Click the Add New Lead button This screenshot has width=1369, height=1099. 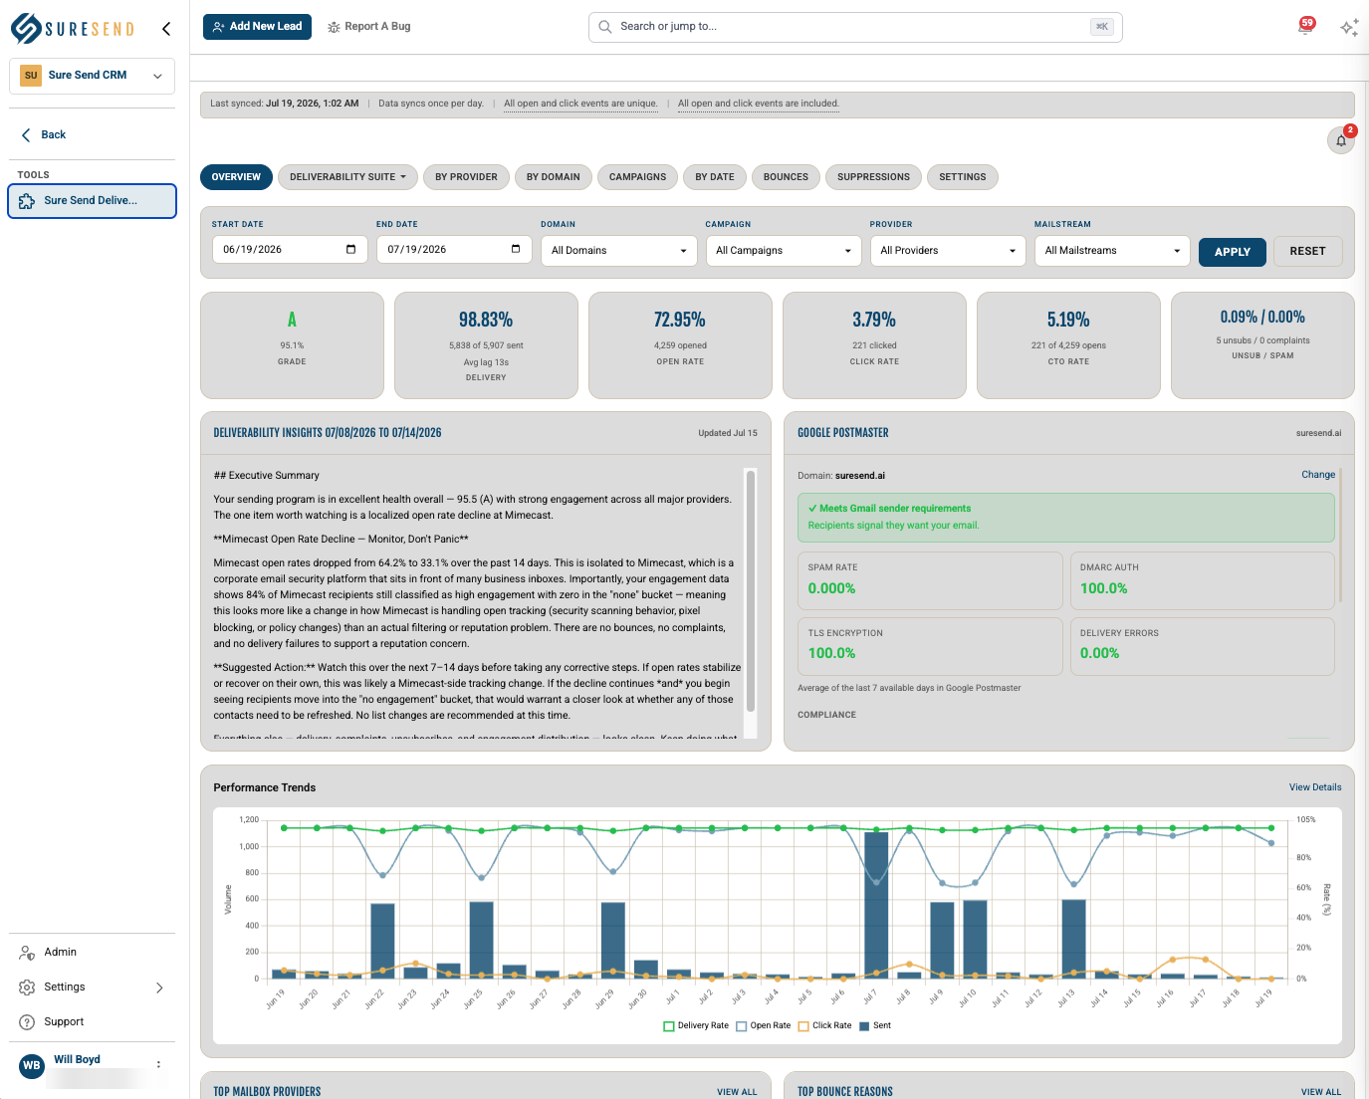257,27
